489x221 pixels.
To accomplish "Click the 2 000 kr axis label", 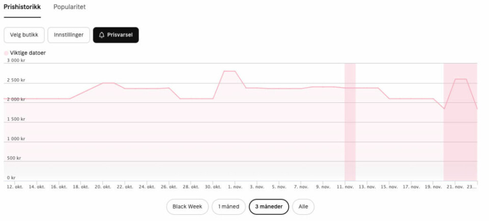I will click(16, 99).
